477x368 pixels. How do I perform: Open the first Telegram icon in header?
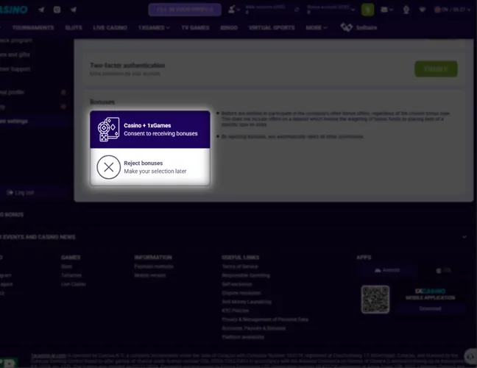coord(41,10)
